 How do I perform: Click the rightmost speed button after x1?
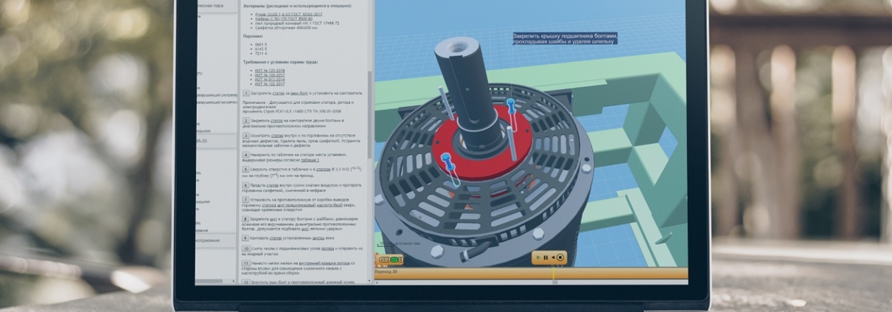point(401,260)
